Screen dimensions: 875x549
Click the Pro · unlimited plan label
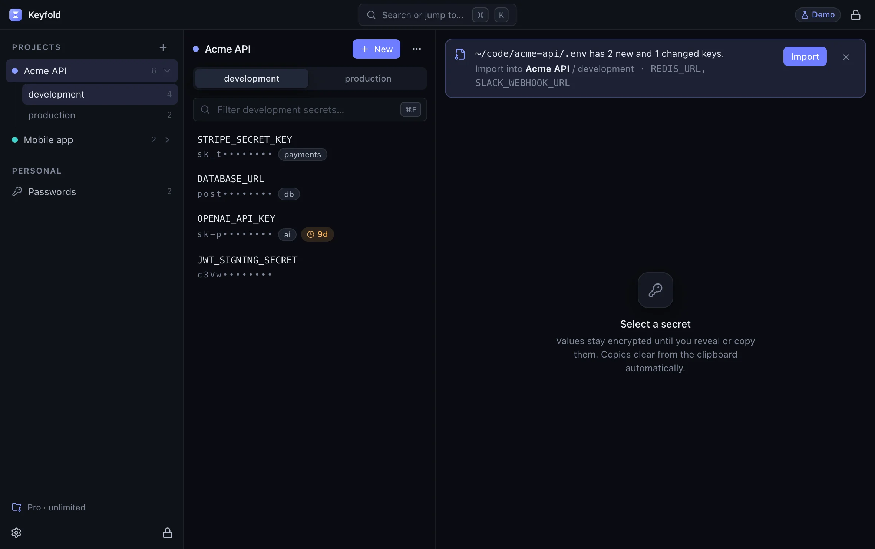click(x=56, y=507)
